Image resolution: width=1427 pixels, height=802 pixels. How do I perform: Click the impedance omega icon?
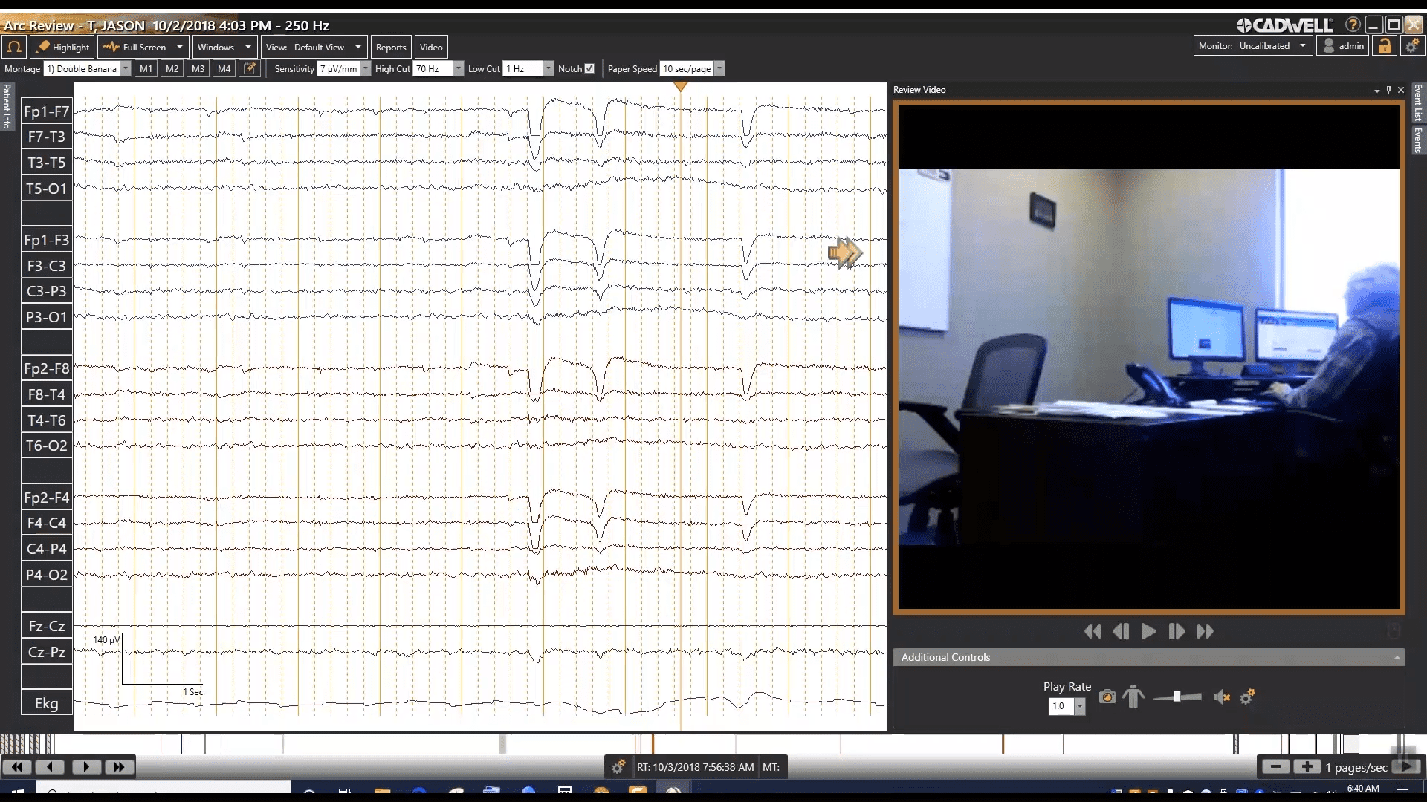click(13, 47)
